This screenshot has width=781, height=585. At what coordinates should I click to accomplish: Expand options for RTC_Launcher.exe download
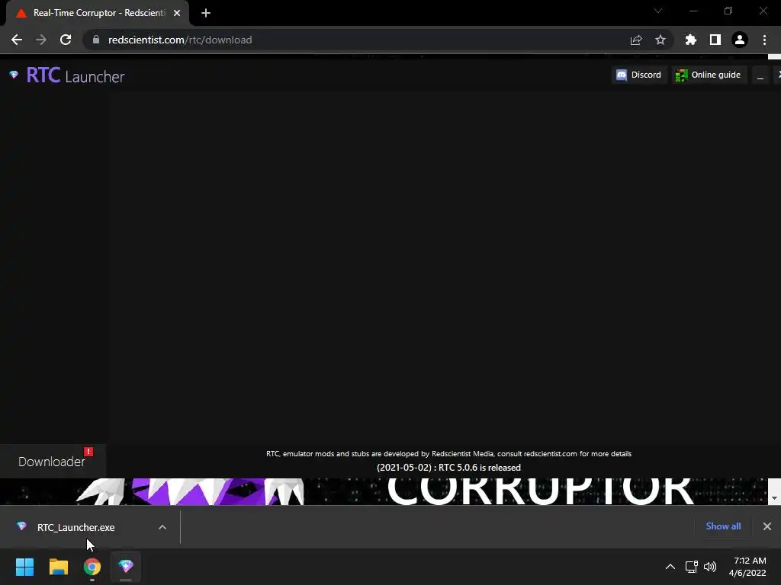162,527
